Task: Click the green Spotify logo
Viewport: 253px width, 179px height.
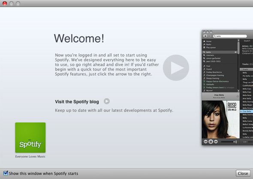Action: tap(30, 137)
